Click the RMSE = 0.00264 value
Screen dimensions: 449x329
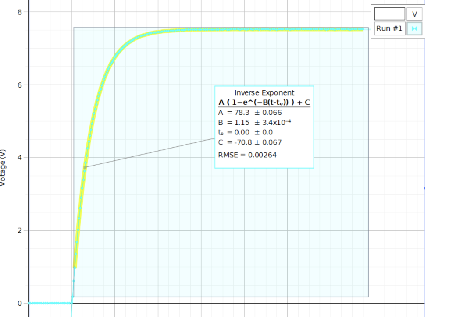coord(247,155)
